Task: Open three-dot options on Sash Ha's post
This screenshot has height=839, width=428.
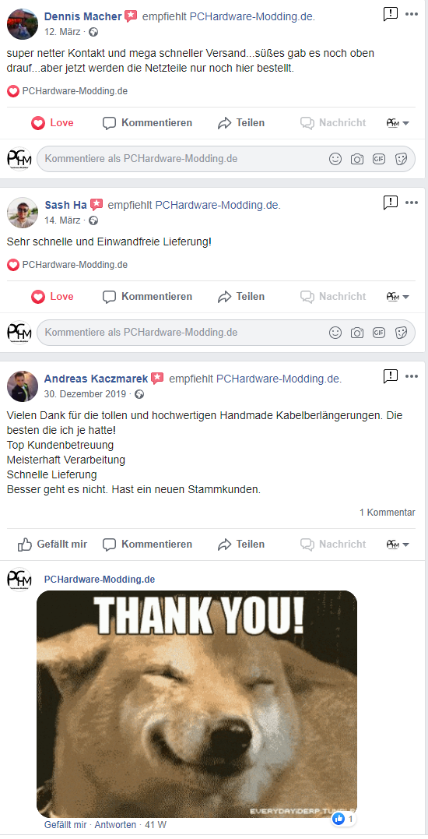Action: click(412, 203)
